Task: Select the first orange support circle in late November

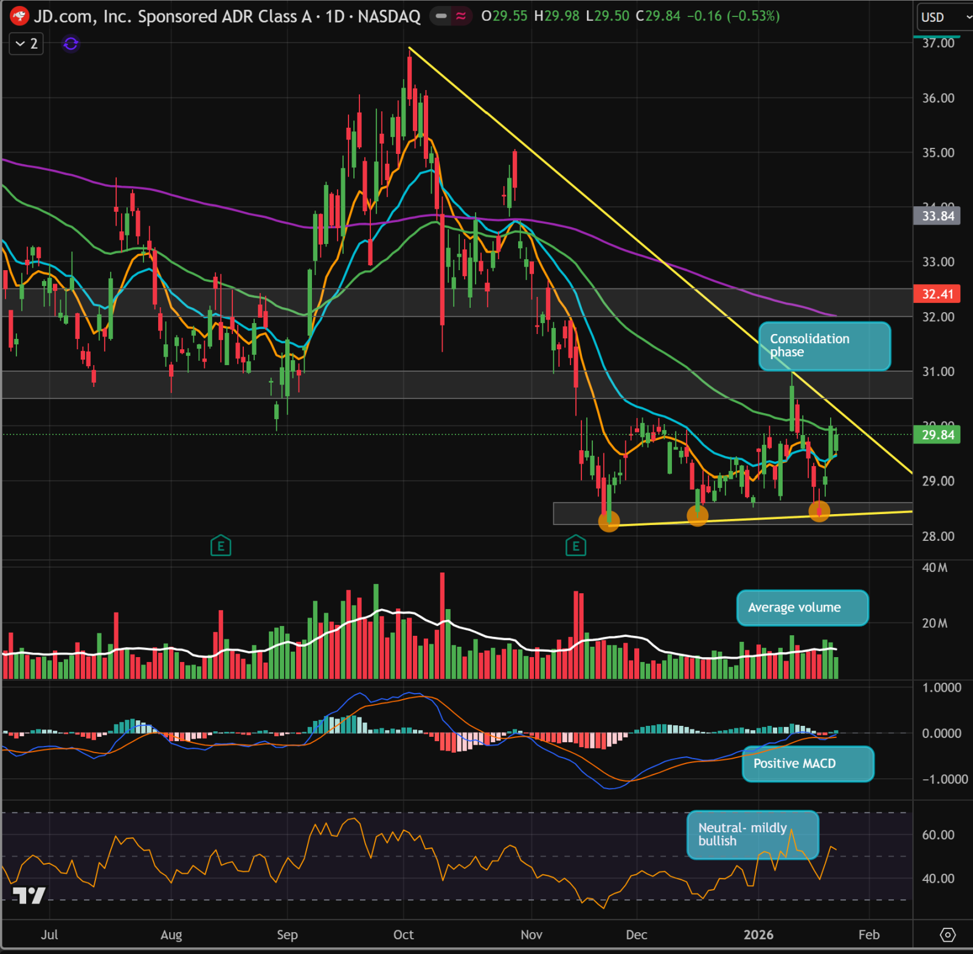Action: (x=609, y=521)
